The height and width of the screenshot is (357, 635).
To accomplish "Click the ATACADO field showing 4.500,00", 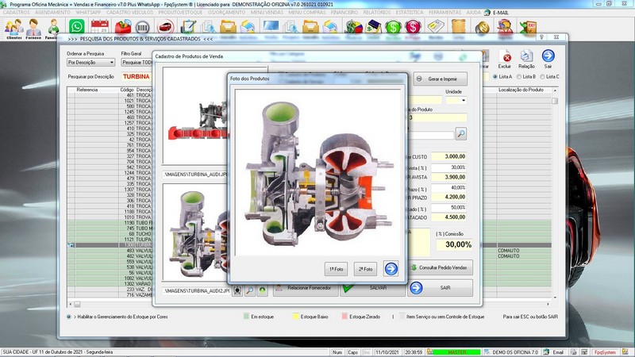I will click(448, 217).
